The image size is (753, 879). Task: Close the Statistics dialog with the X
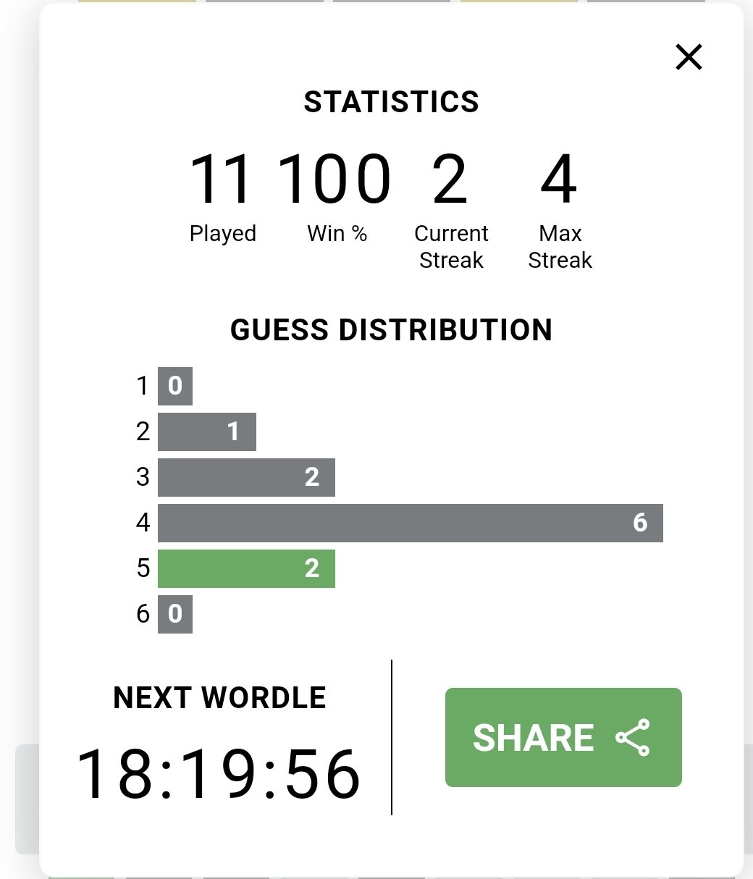(689, 57)
